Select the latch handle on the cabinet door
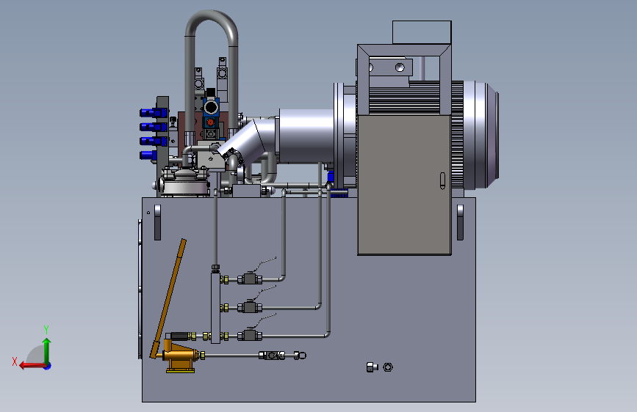This screenshot has height=412, width=637. point(442,180)
